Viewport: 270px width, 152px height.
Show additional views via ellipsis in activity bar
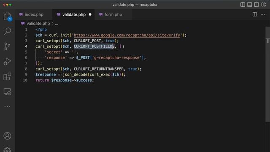click(x=7, y=106)
